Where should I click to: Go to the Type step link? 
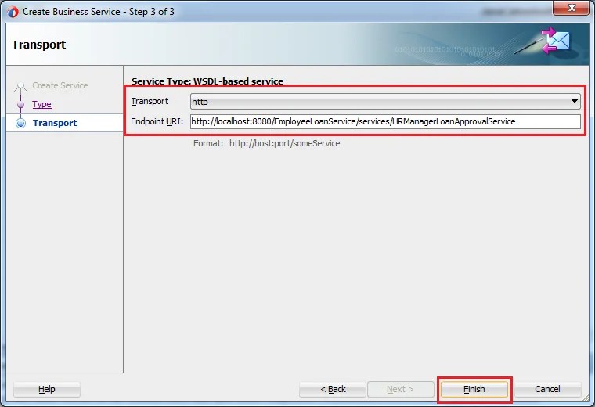click(41, 104)
